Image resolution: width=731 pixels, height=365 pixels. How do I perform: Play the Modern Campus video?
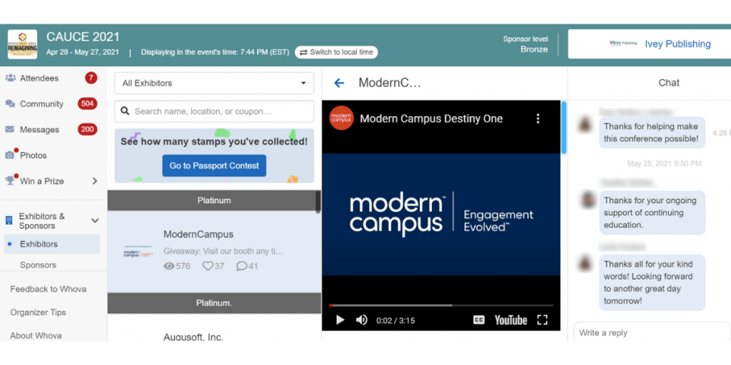pyautogui.click(x=341, y=320)
